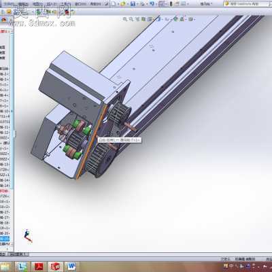The height and width of the screenshot is (272, 272).
Task: Switch to SolidWorks taskbar icon
Action: pyautogui.click(x=55, y=267)
